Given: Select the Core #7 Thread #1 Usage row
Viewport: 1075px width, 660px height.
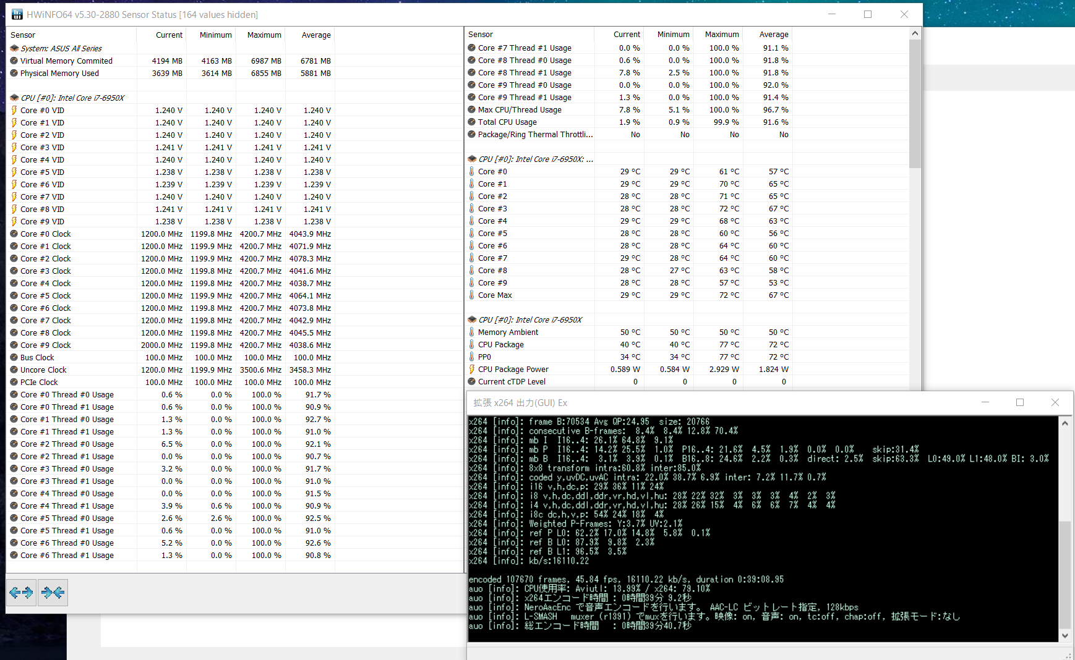Looking at the screenshot, I should pos(628,48).
